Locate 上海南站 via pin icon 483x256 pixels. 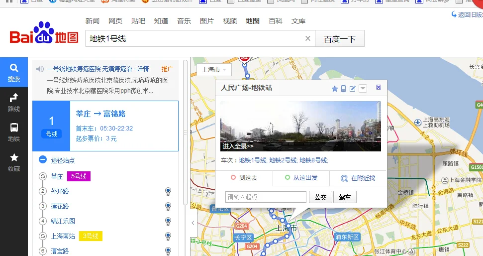point(168,236)
